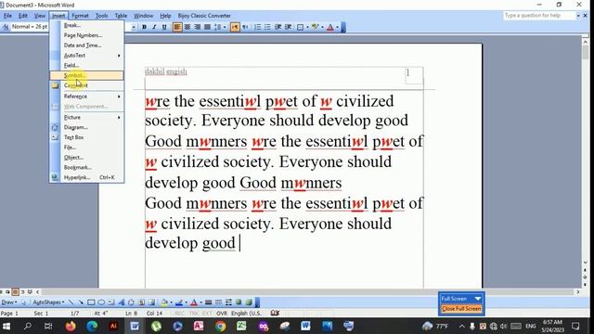
Task: Click the Fill Color bucket on Drawing toolbar
Action: coord(164,302)
